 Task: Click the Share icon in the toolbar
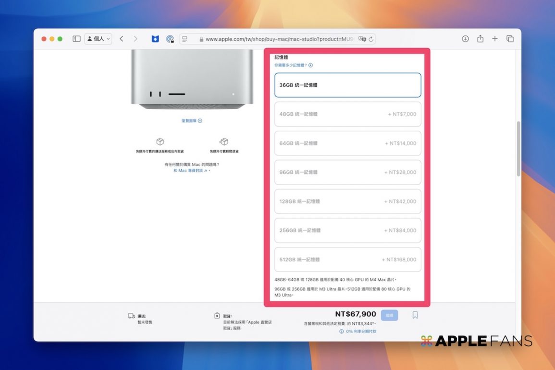pos(480,39)
